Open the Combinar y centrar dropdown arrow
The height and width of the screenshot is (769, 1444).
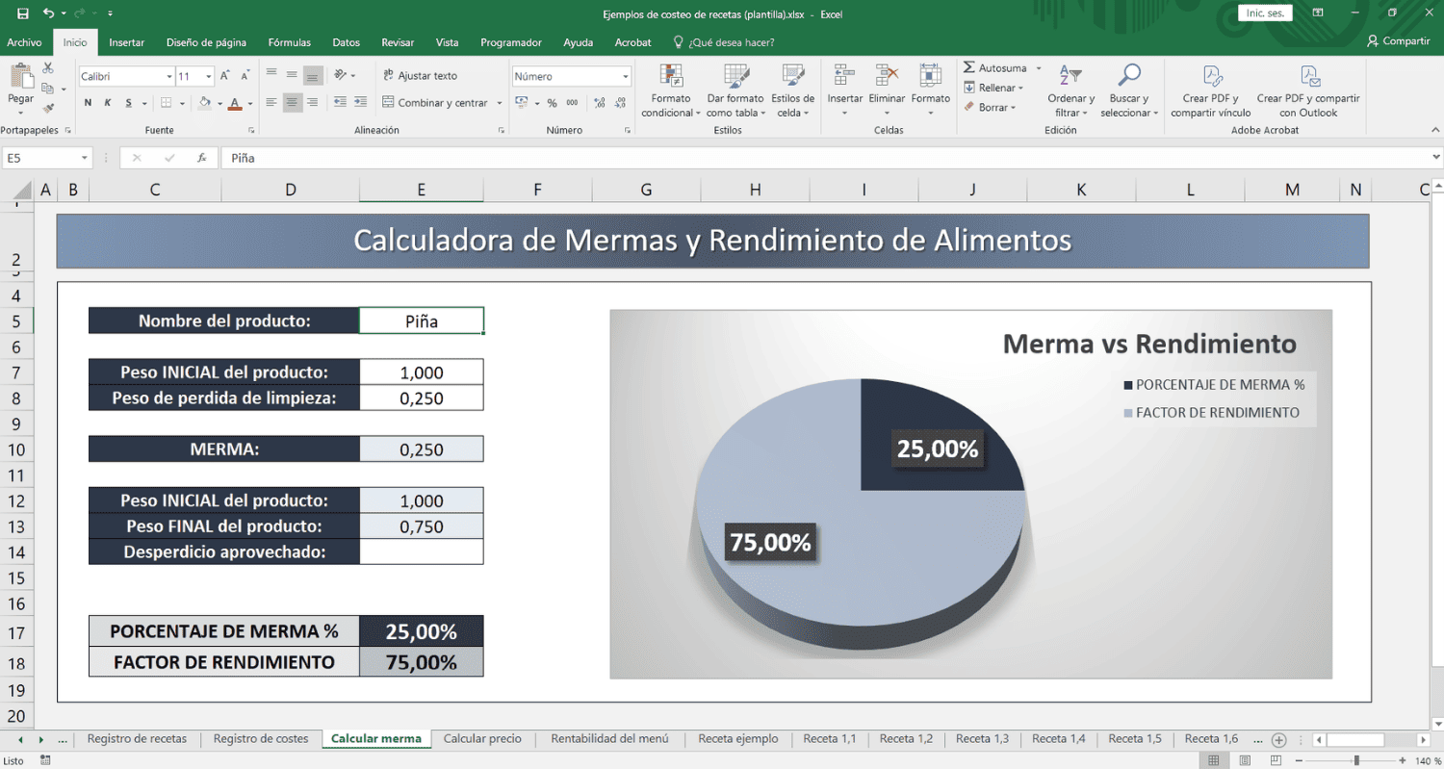pos(500,103)
